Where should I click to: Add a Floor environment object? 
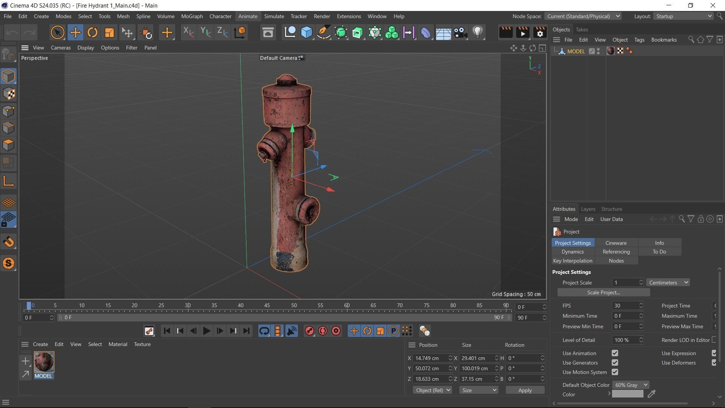tap(443, 32)
